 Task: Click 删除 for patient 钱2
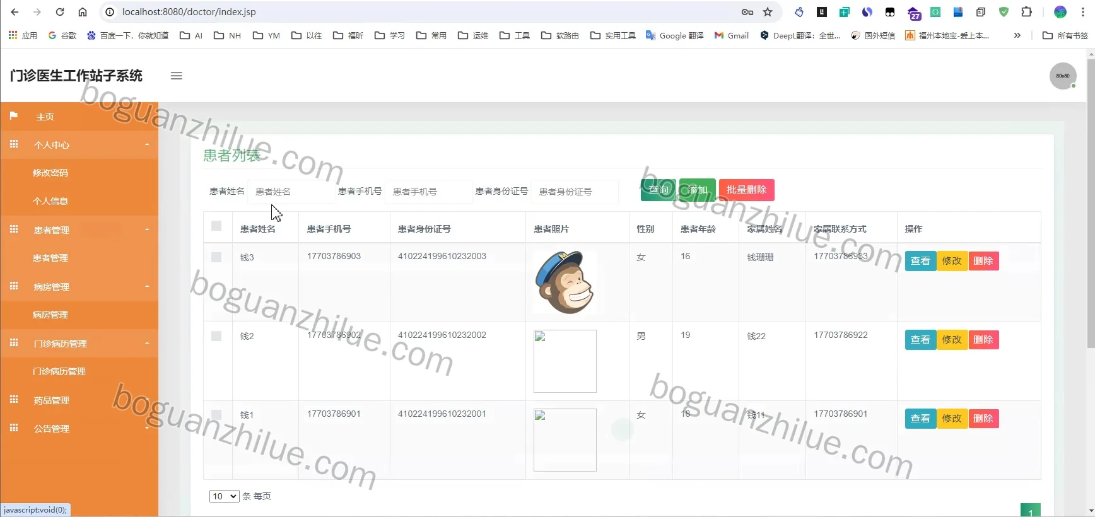tap(983, 340)
